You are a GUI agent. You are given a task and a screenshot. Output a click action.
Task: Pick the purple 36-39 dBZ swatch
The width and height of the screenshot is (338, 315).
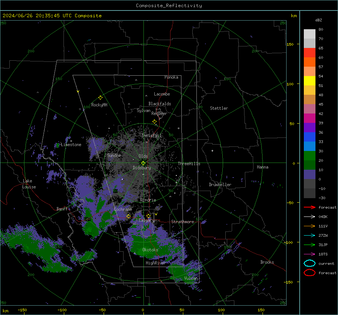(309, 127)
